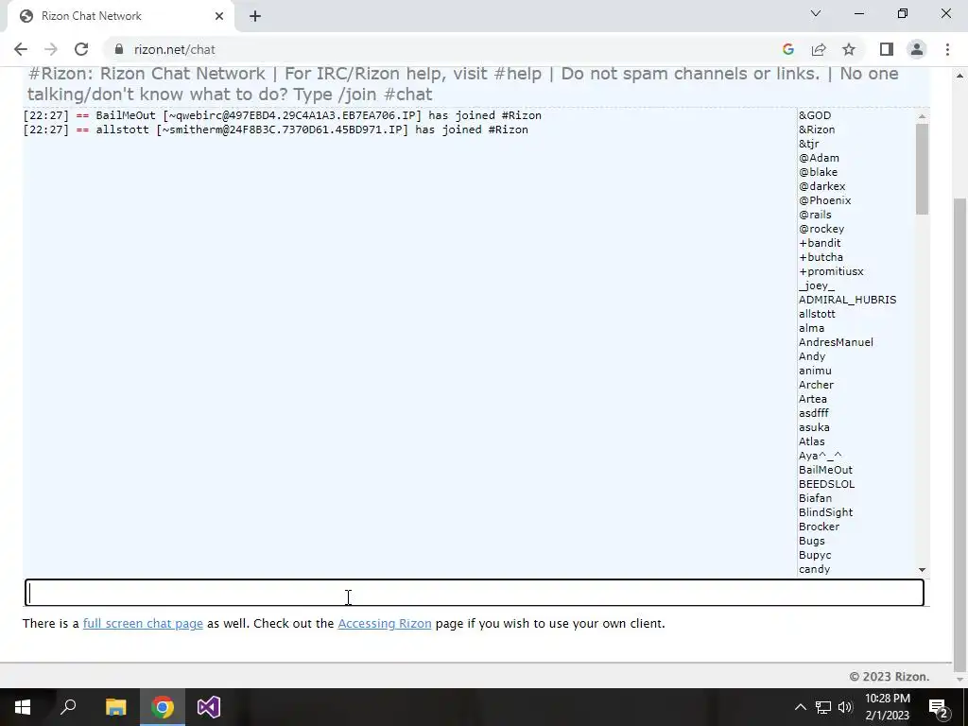Open Windows taskbar search
Viewport: 968px width, 726px height.
point(68,707)
